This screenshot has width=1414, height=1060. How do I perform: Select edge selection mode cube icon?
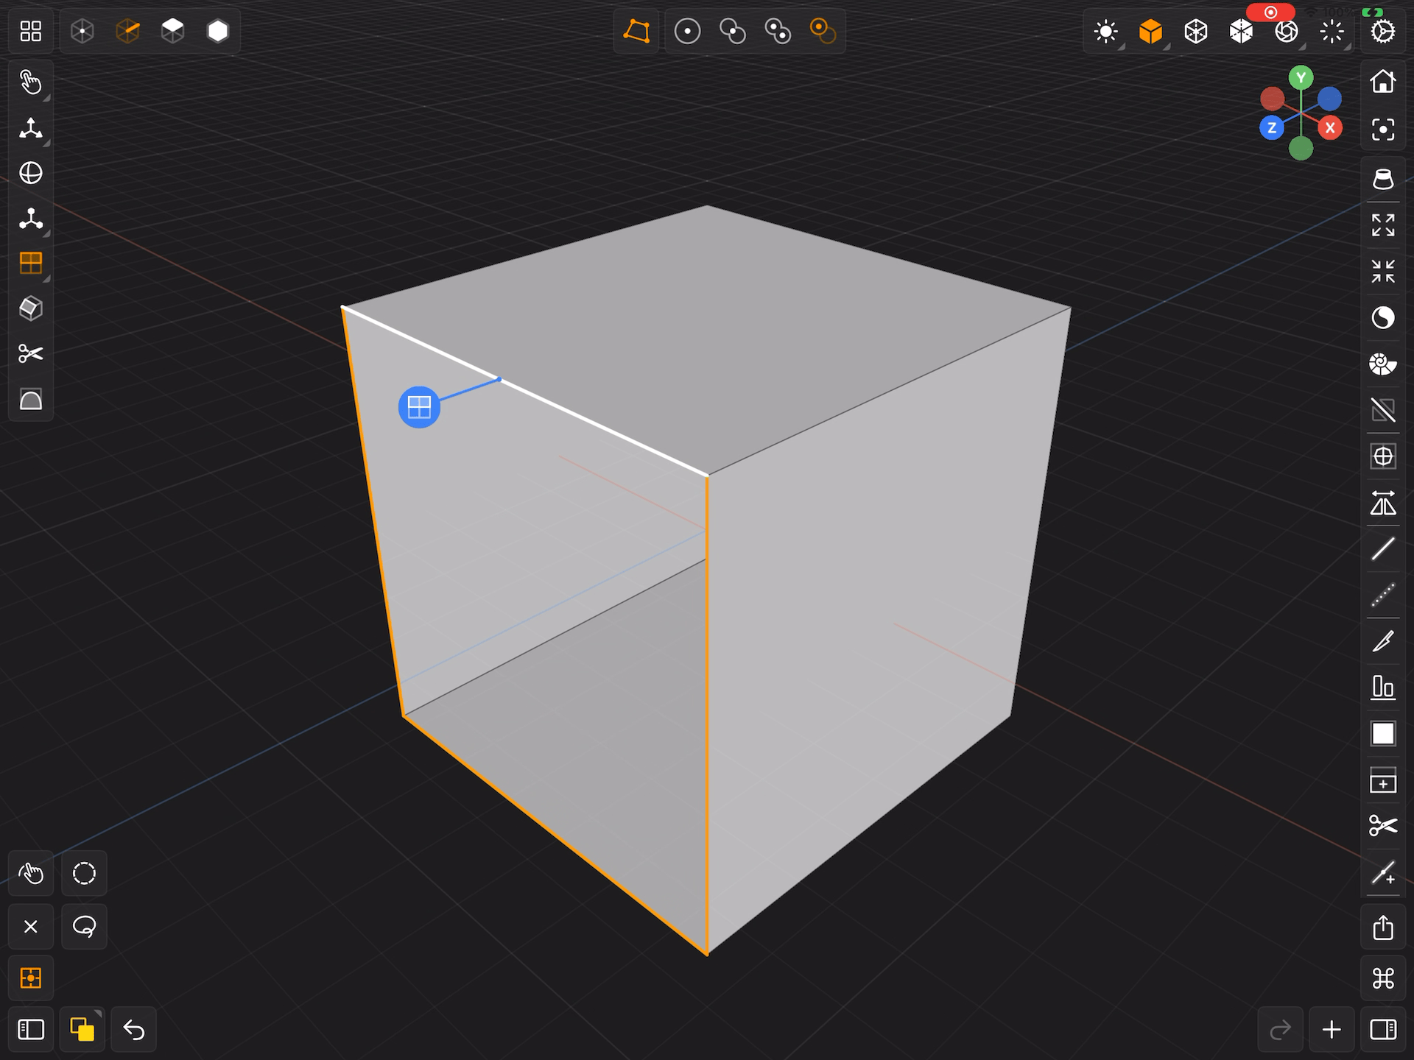(127, 31)
